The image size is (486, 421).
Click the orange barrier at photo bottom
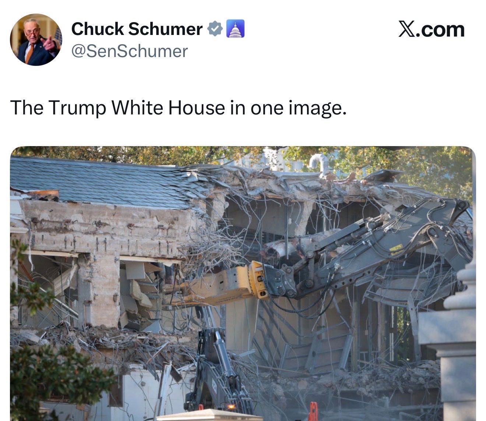pos(313,411)
